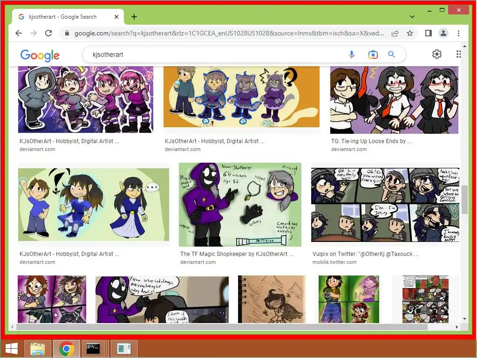477x358 pixels.
Task: Open red multi-panel comic page thumbnail
Action: pos(425,299)
